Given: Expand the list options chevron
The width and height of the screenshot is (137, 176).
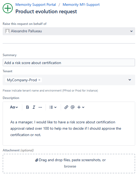Looking at the screenshot, I should [x=55, y=107].
